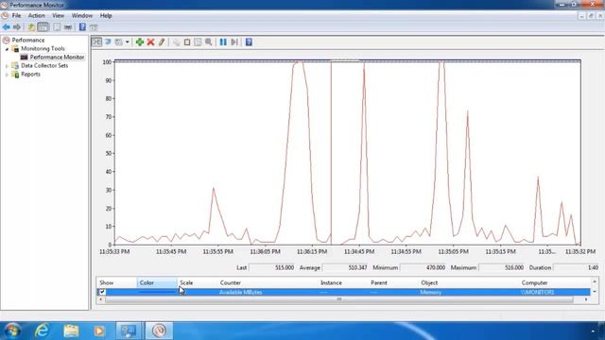Uncheck Show for Available MBytes counter

(x=102, y=292)
